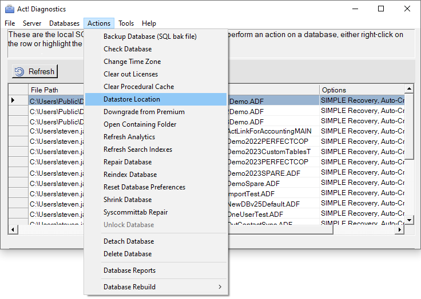This screenshot has height=299, width=421.
Task: Click the Options column header
Action: 360,90
